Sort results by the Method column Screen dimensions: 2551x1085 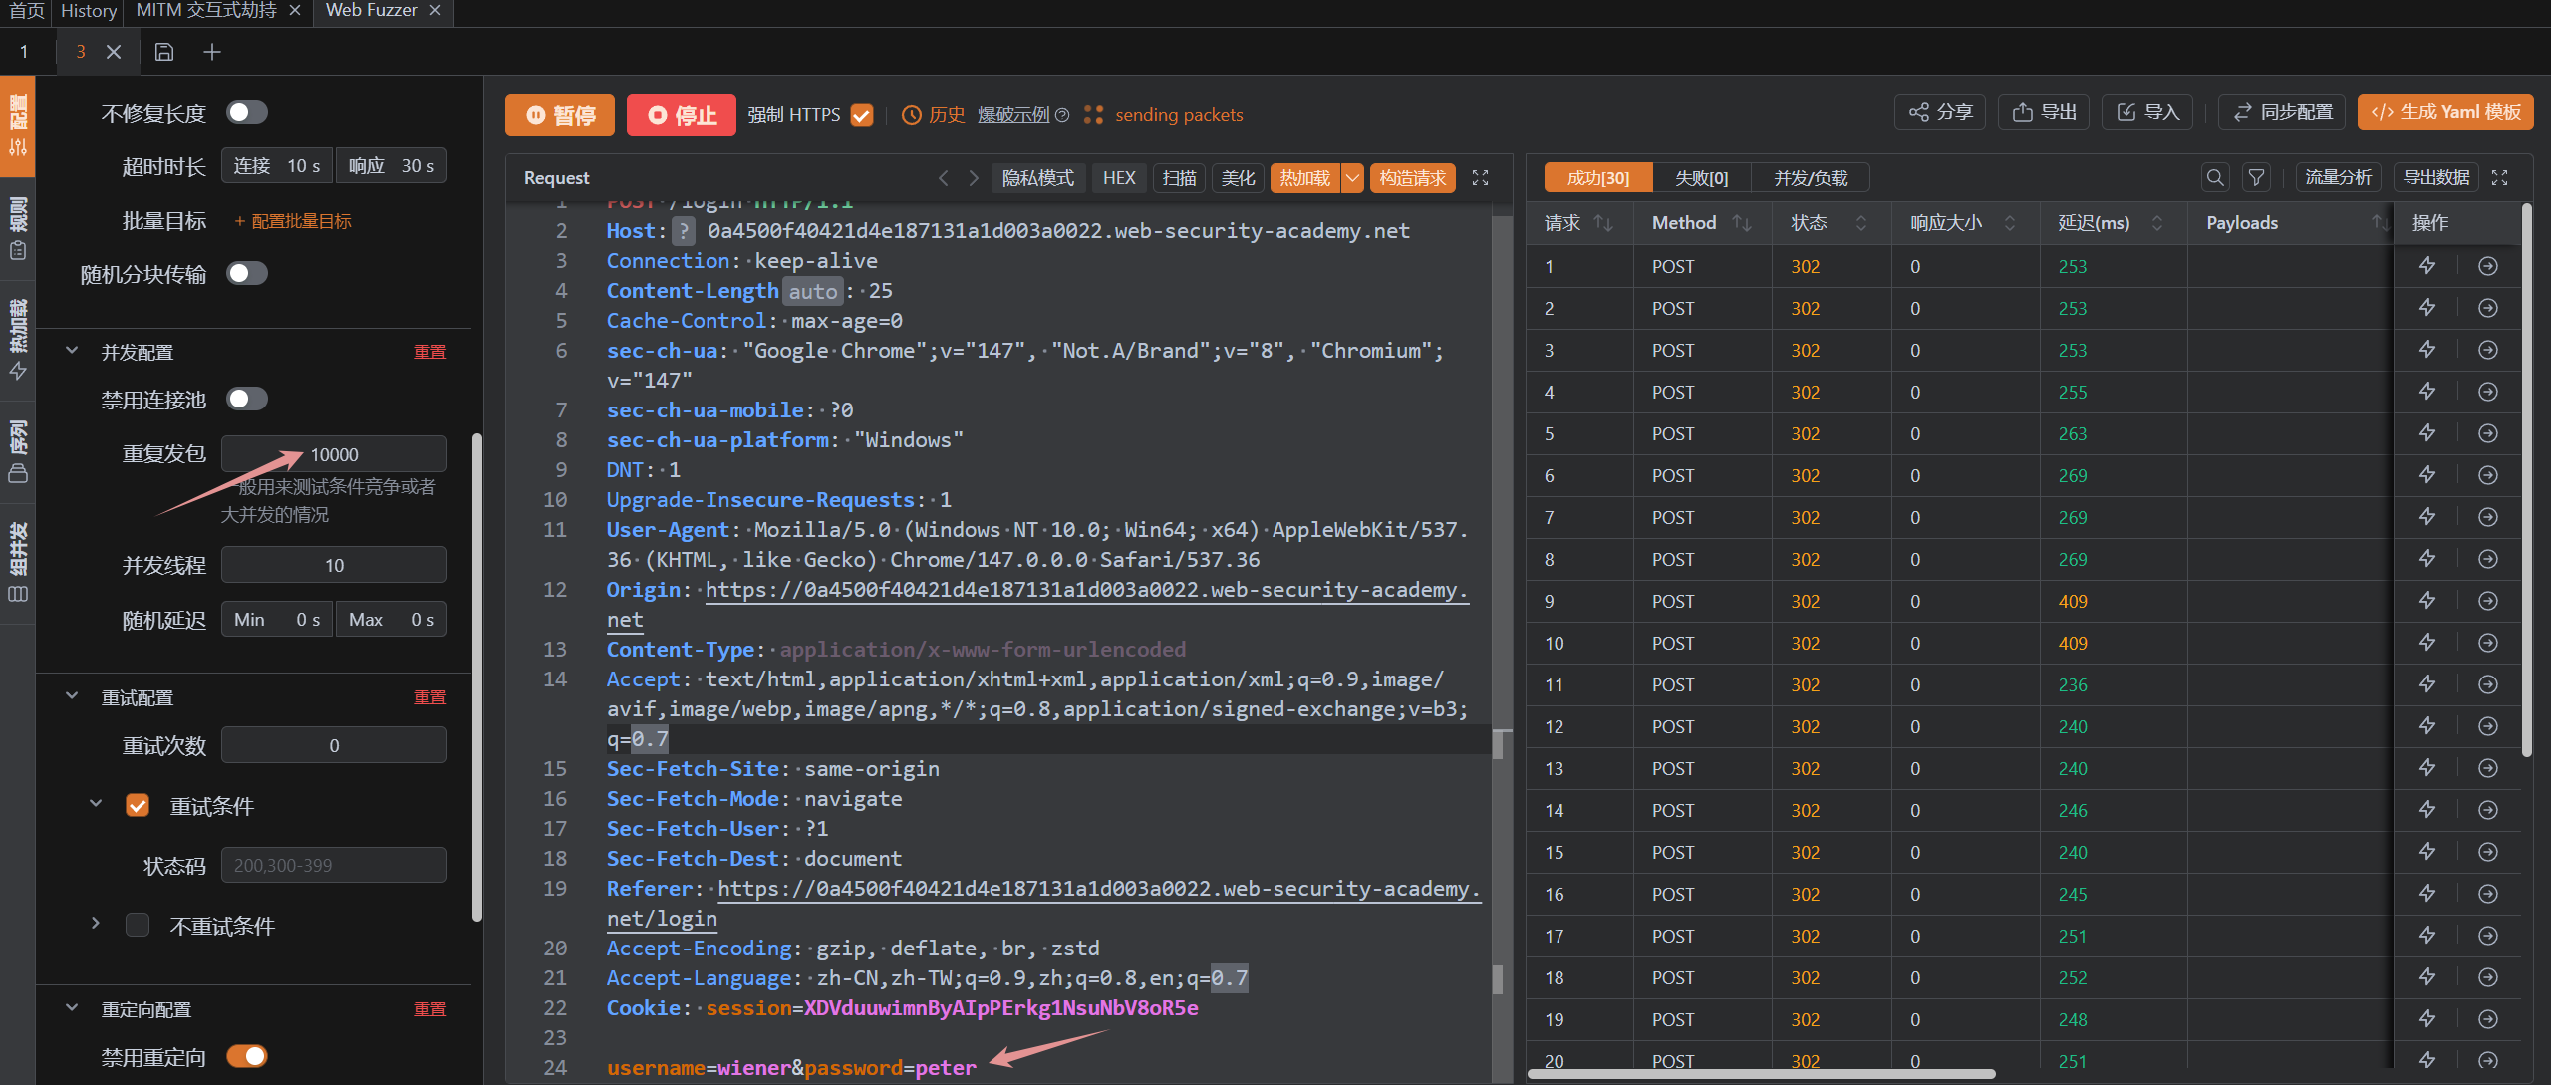[x=1742, y=223]
